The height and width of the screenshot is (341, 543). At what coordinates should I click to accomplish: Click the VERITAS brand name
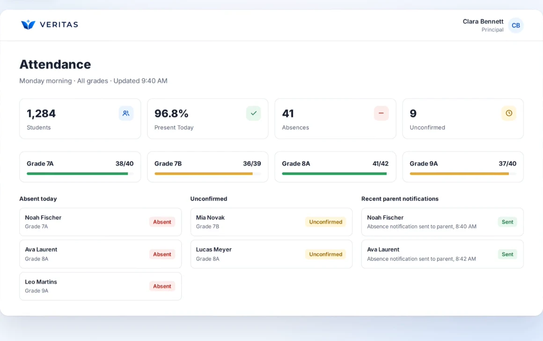point(59,25)
